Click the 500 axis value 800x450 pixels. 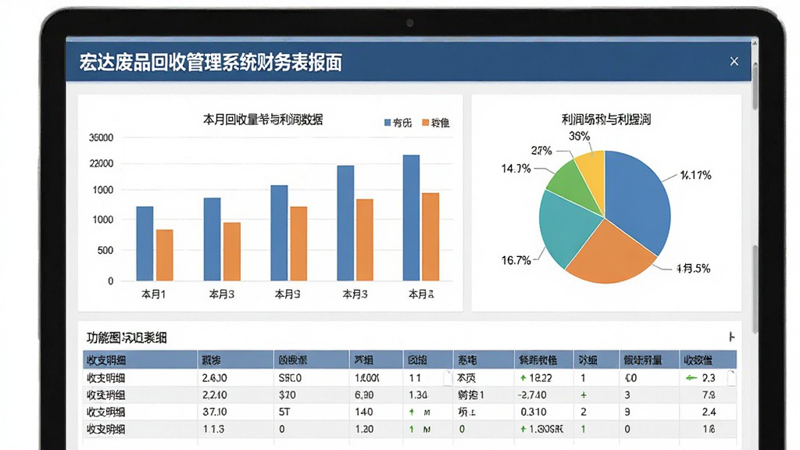[x=105, y=251]
